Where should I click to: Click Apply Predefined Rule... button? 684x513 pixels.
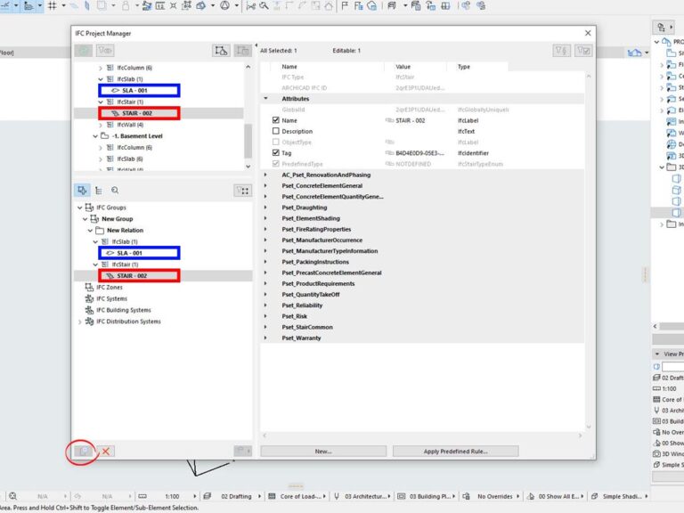pyautogui.click(x=455, y=451)
